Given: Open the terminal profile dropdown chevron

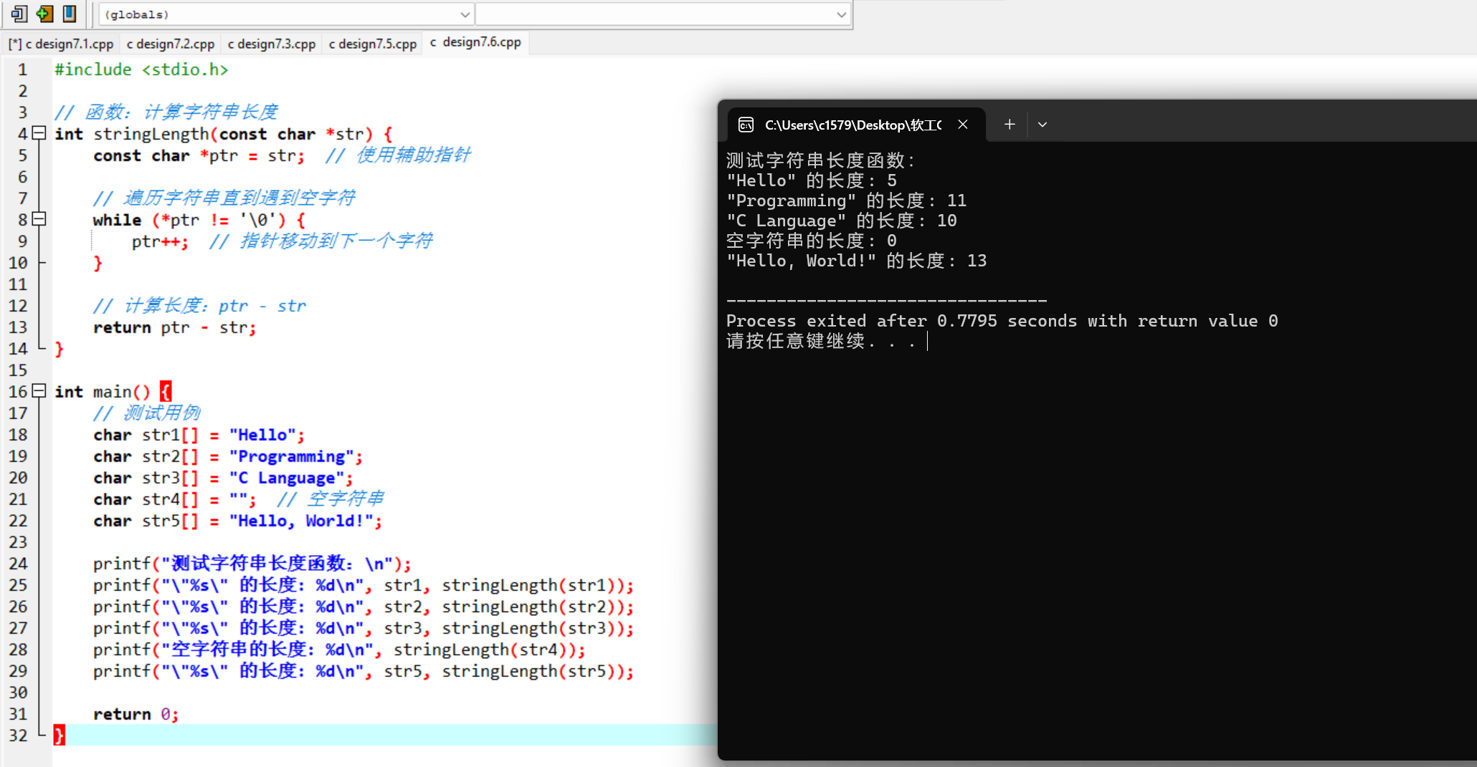Looking at the screenshot, I should 1043,125.
